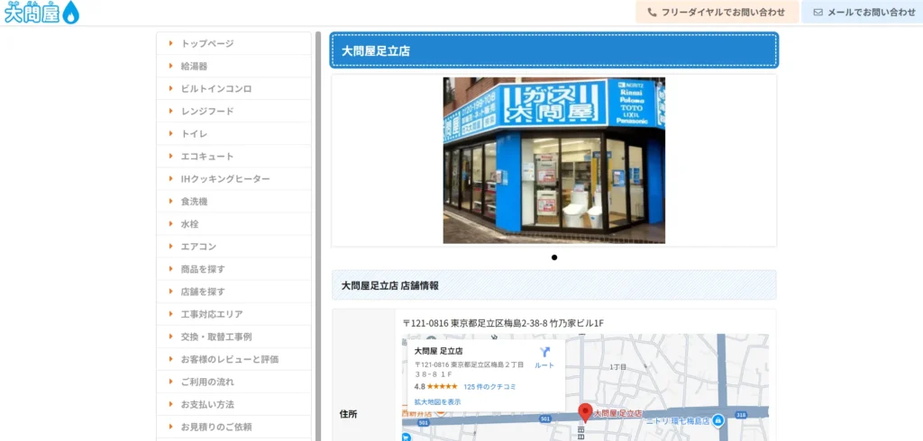The image size is (923, 441).
Task: Click the ニトリ shop marker on map
Action: click(717, 420)
